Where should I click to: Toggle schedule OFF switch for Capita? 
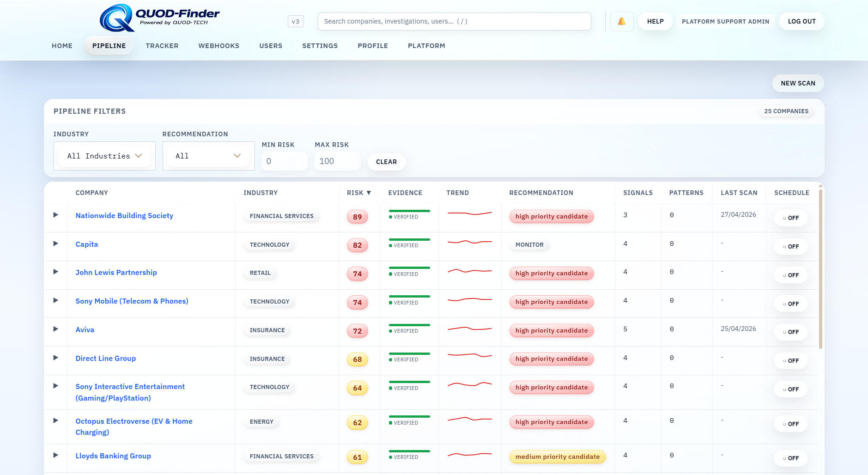tap(791, 247)
